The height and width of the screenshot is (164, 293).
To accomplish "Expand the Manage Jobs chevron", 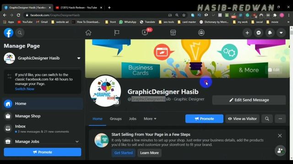I will [77, 142].
